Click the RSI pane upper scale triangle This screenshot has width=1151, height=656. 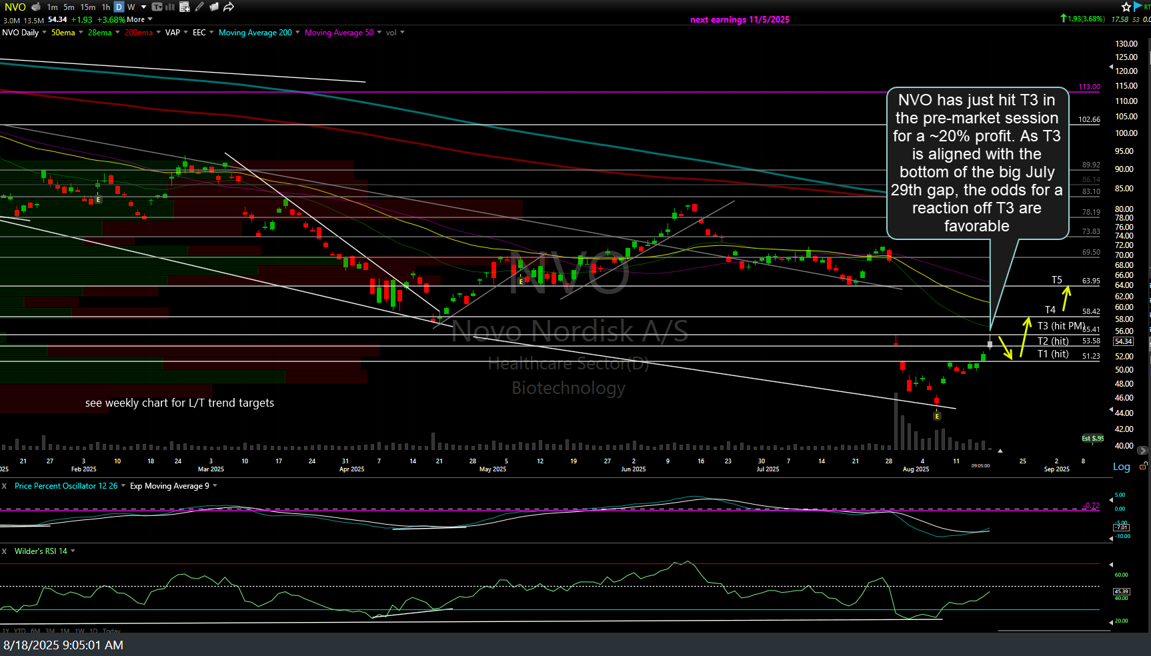point(1111,565)
